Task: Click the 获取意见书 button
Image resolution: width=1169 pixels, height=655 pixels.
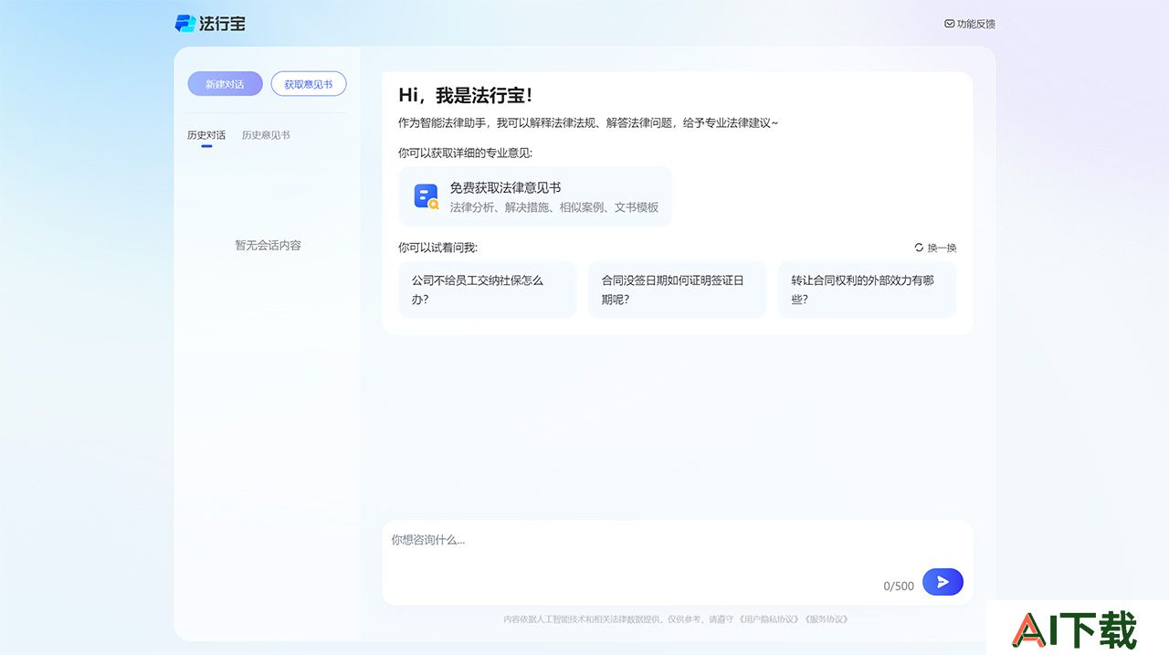Action: pos(309,84)
